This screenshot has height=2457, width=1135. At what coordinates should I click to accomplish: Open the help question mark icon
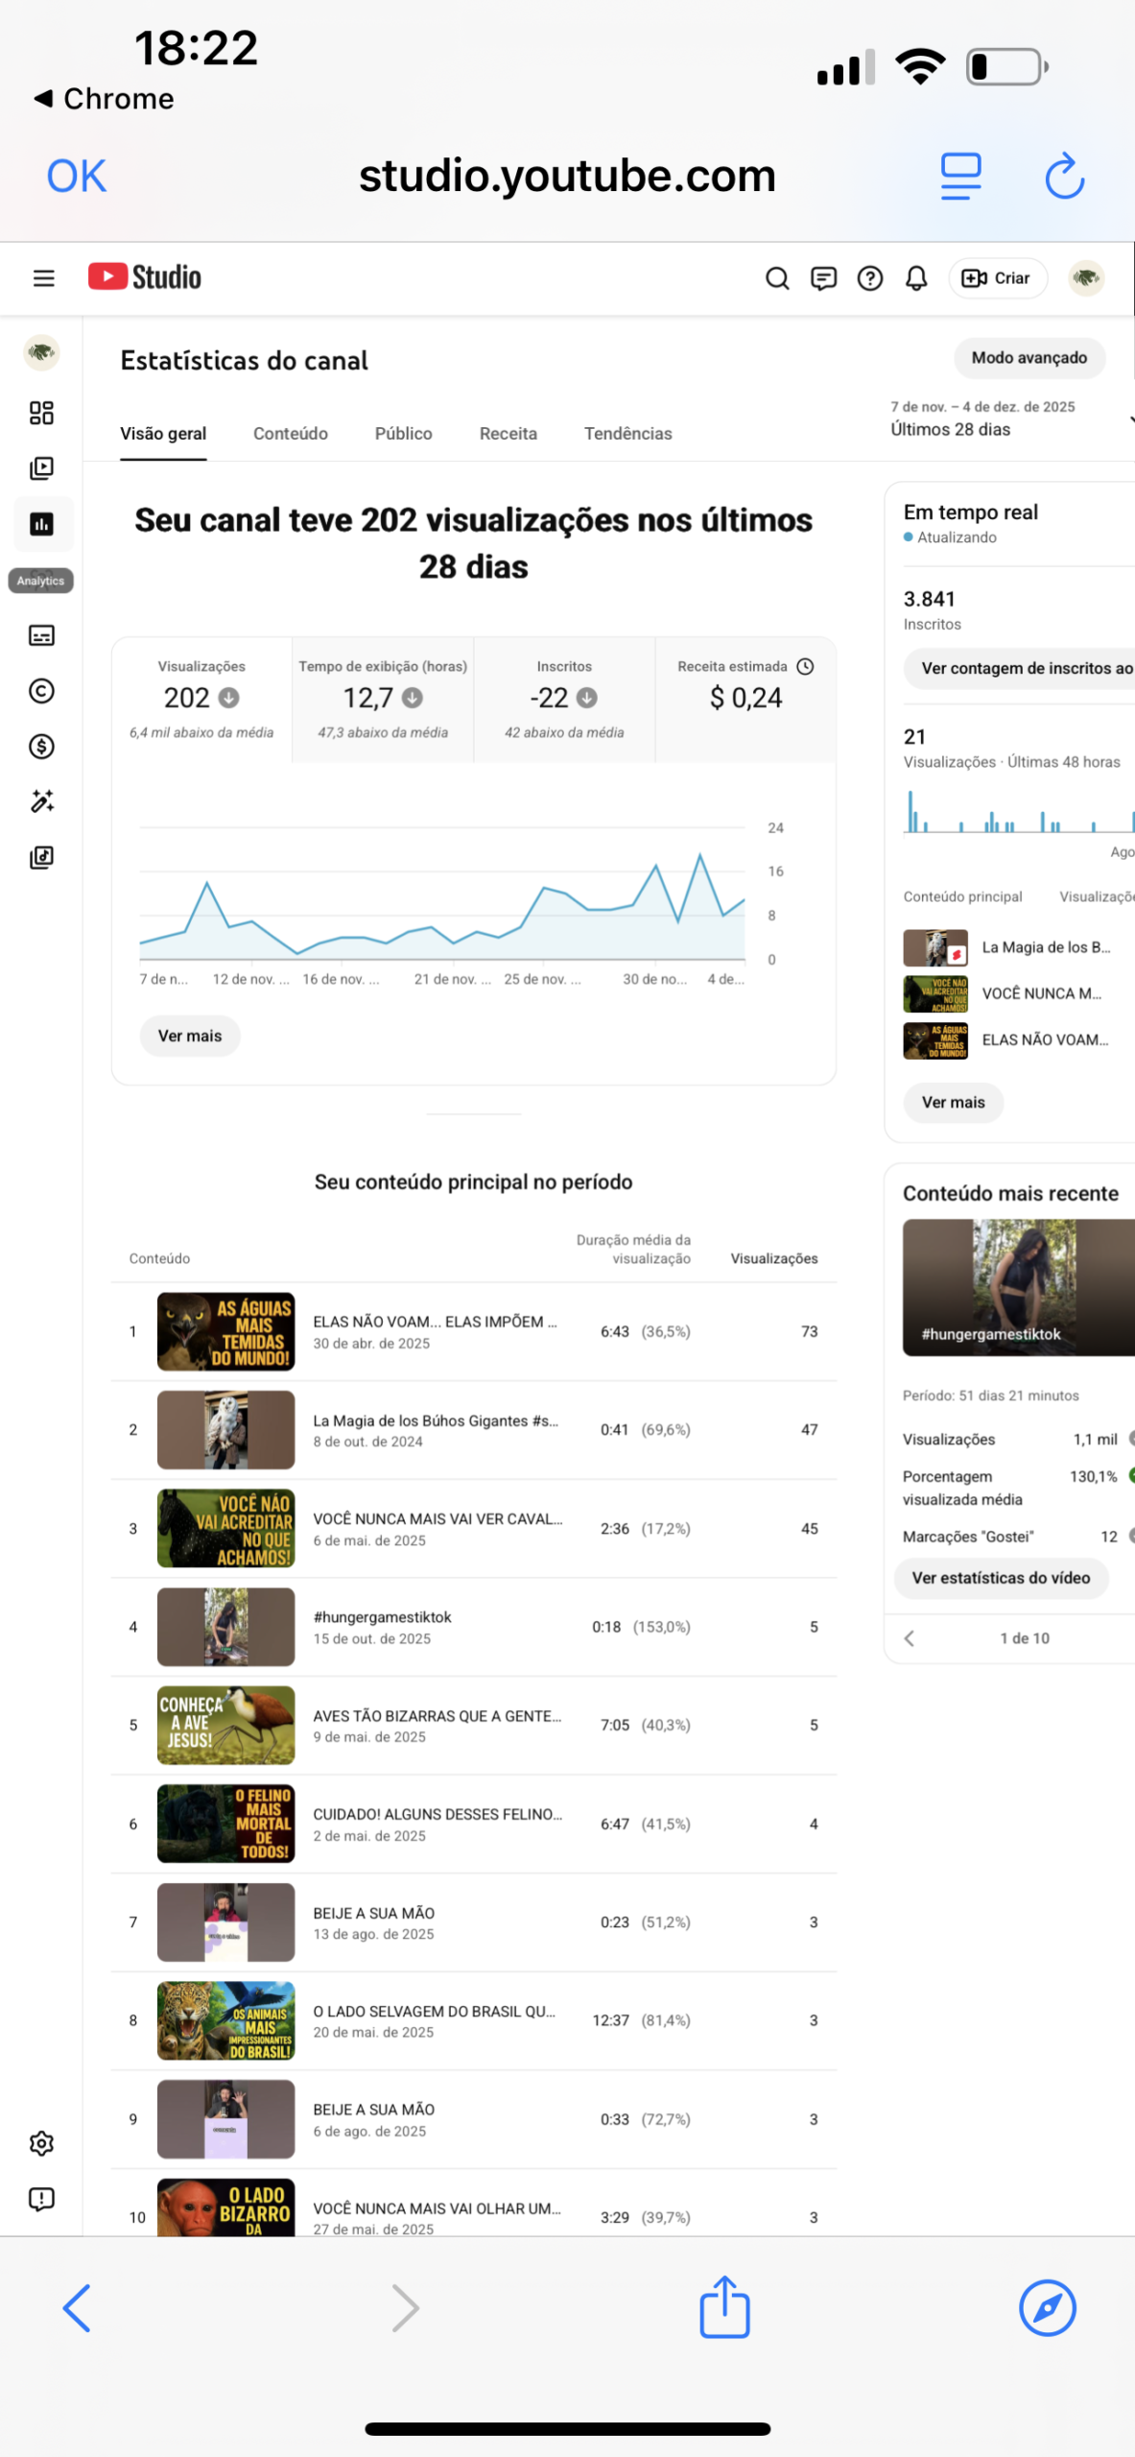tap(869, 278)
